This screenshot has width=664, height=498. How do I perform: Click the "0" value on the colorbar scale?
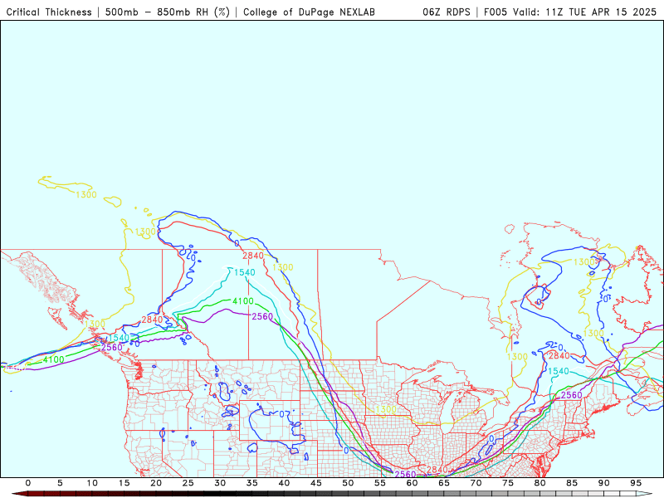coord(28,483)
